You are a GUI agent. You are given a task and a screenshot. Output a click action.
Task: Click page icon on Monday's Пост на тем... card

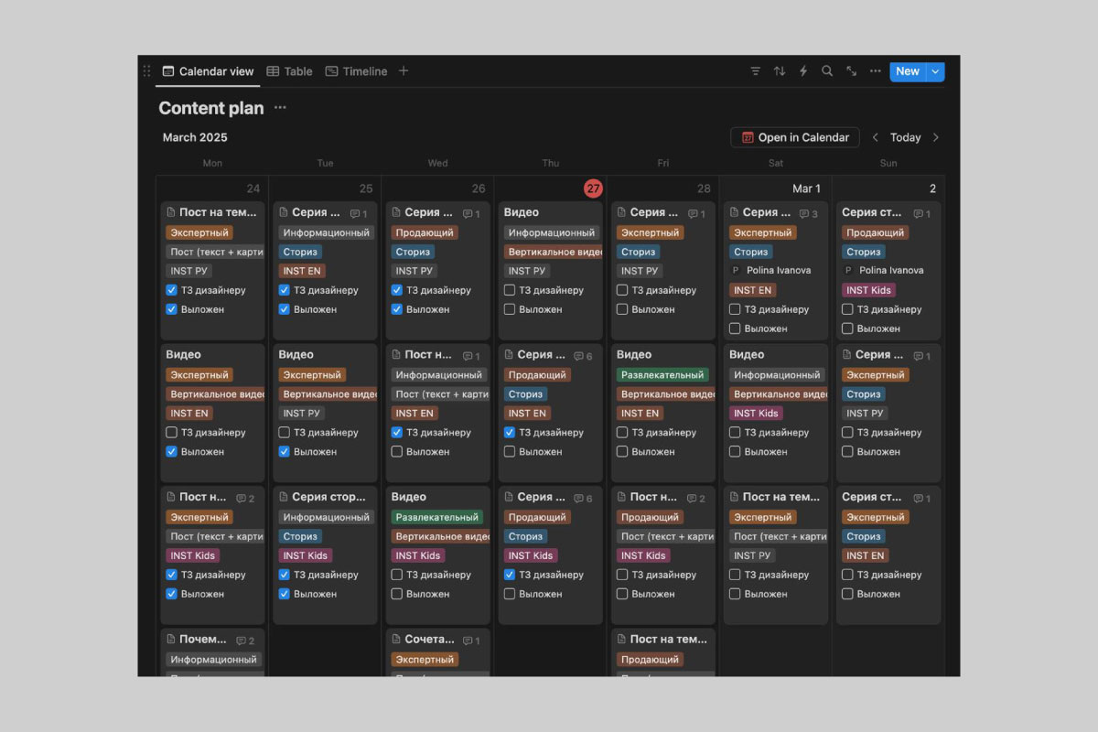pyautogui.click(x=171, y=212)
